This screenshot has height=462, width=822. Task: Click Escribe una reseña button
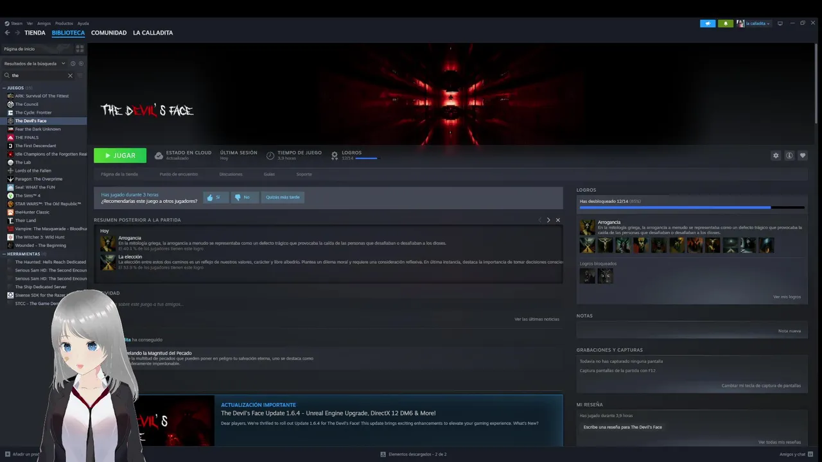tap(622, 427)
